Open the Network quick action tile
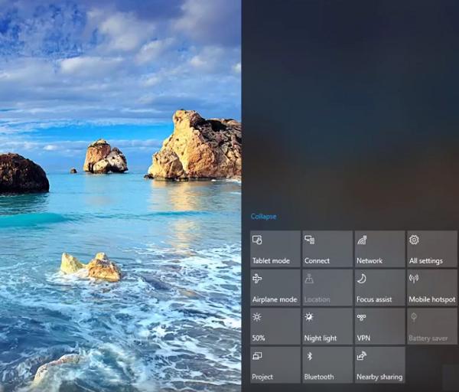Image resolution: width=459 pixels, height=392 pixels. point(379,249)
